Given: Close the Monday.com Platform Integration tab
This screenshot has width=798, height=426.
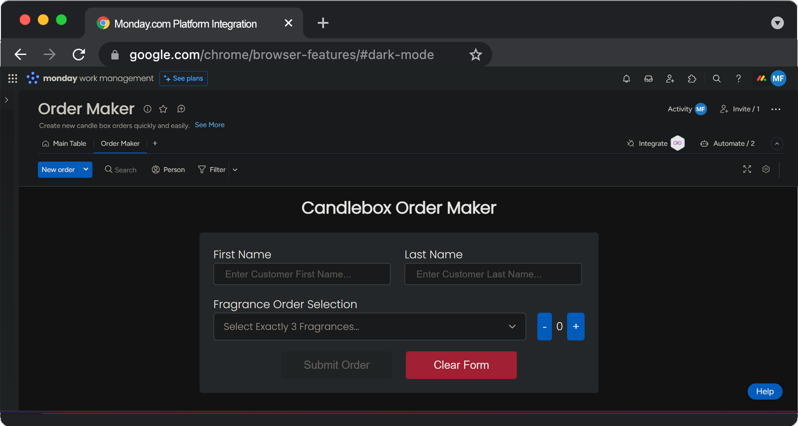Looking at the screenshot, I should (x=288, y=23).
